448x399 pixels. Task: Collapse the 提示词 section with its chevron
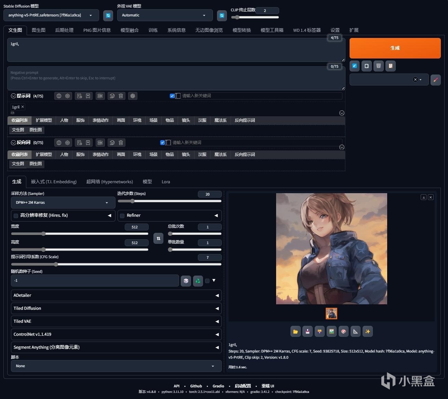(13, 96)
